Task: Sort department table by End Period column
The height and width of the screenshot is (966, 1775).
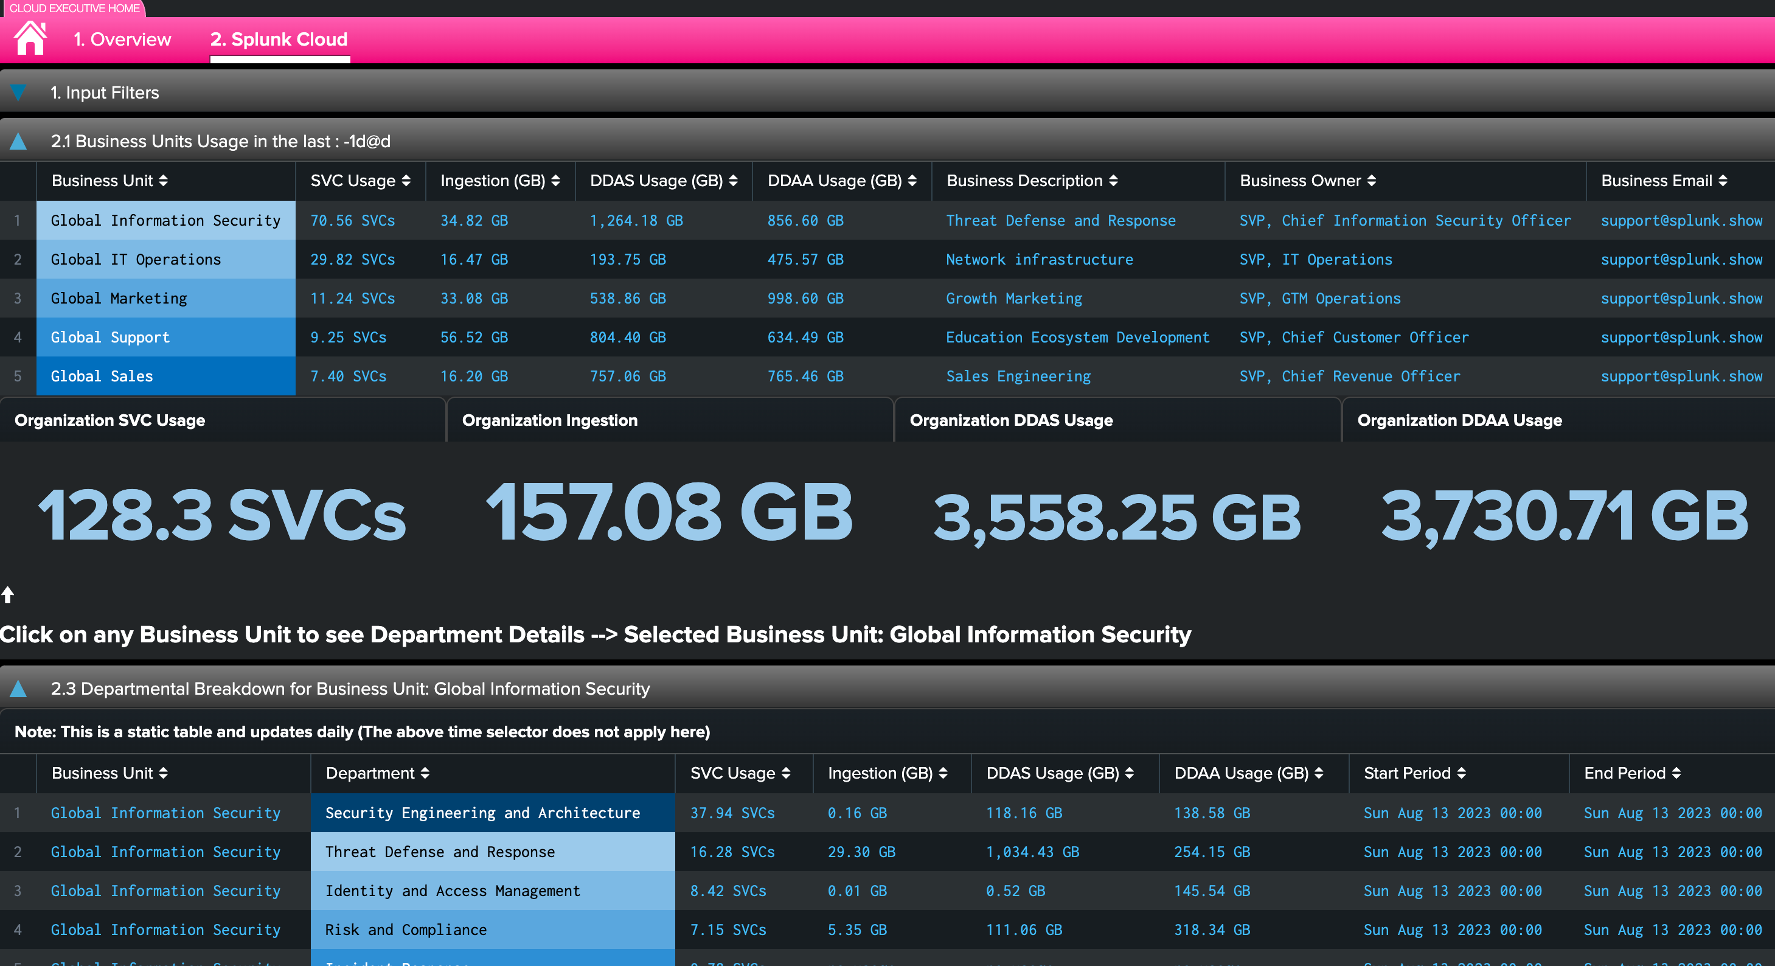Action: 1633,773
